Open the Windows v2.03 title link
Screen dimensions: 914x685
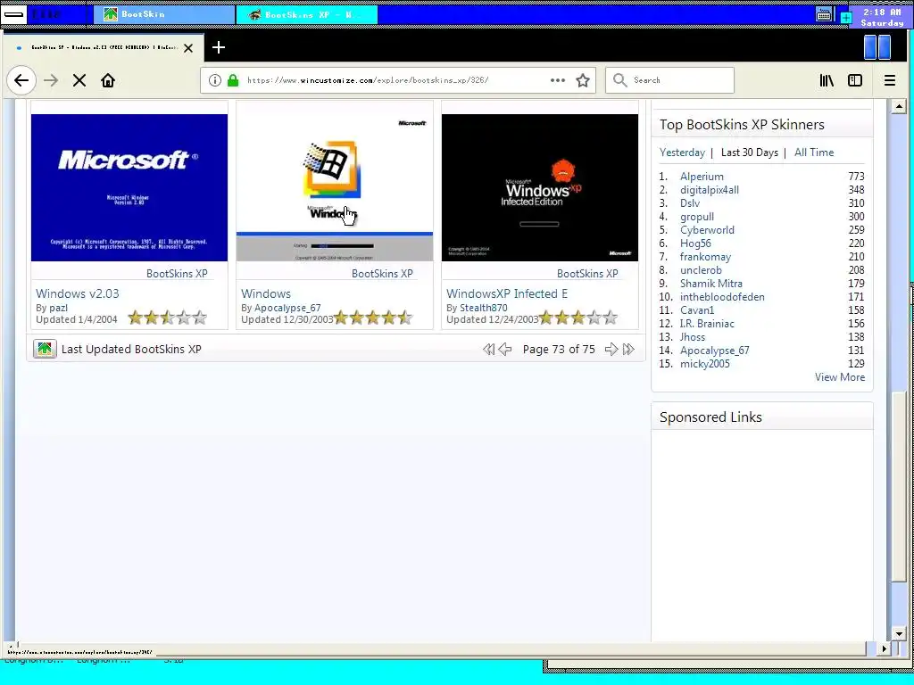[78, 293]
